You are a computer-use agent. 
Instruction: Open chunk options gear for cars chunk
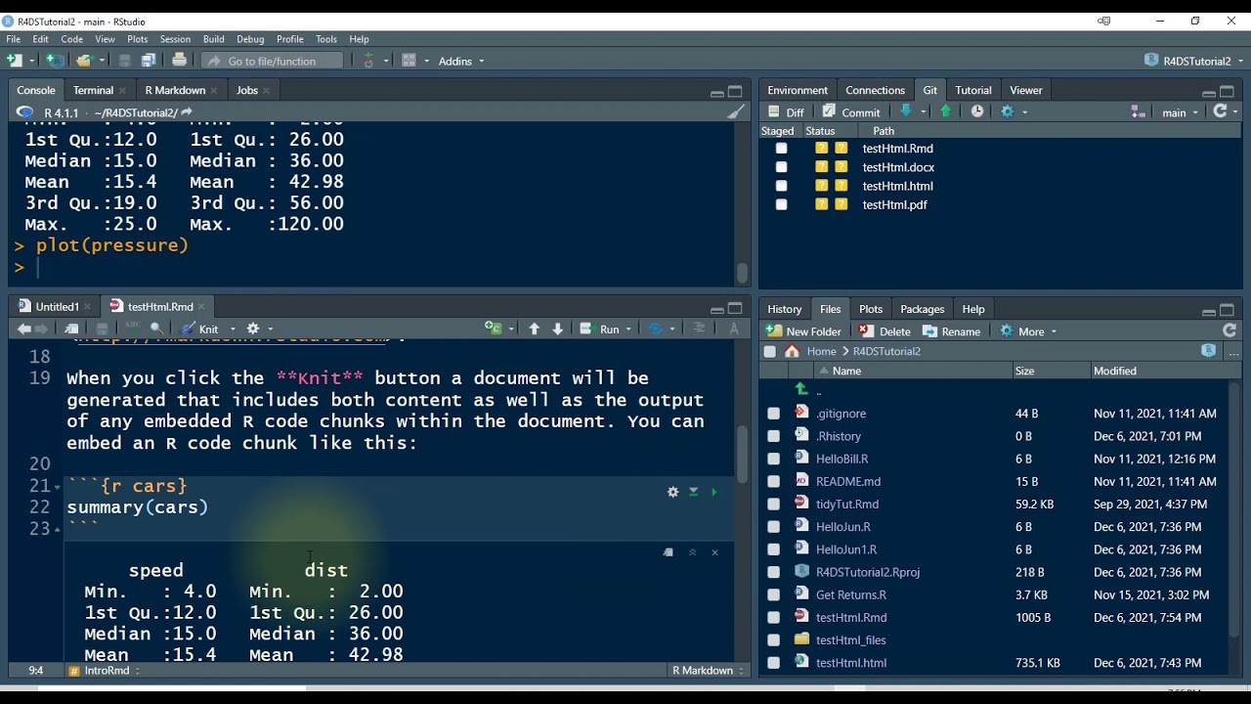click(672, 492)
